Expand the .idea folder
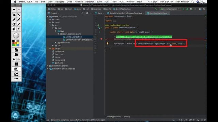 (x=50, y=20)
